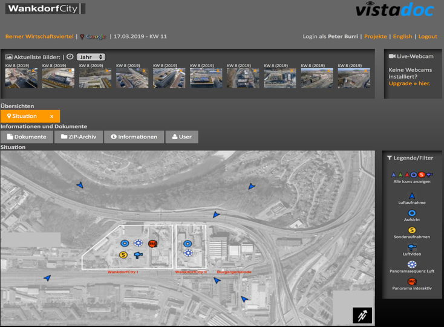Click the north compass icon on map
This screenshot has width=444, height=327.
(x=362, y=315)
